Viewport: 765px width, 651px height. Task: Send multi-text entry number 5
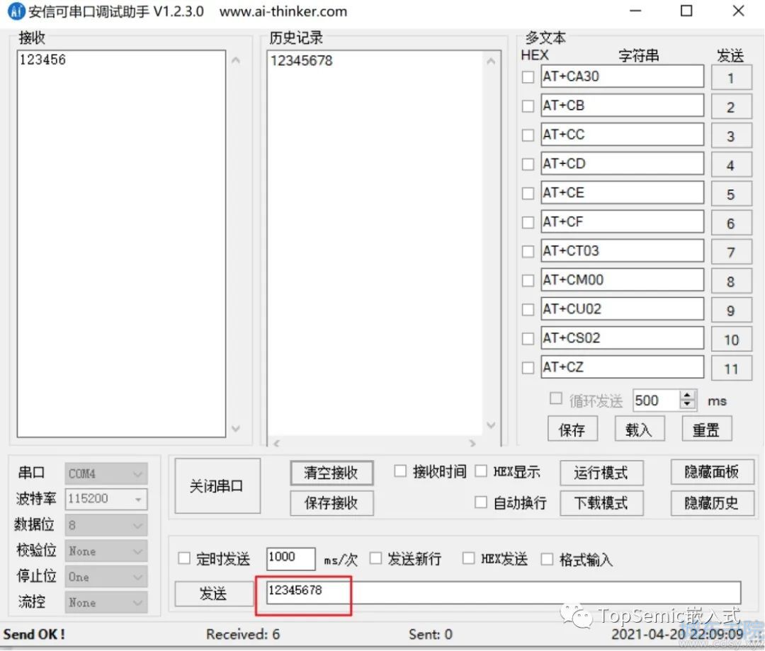pyautogui.click(x=731, y=195)
